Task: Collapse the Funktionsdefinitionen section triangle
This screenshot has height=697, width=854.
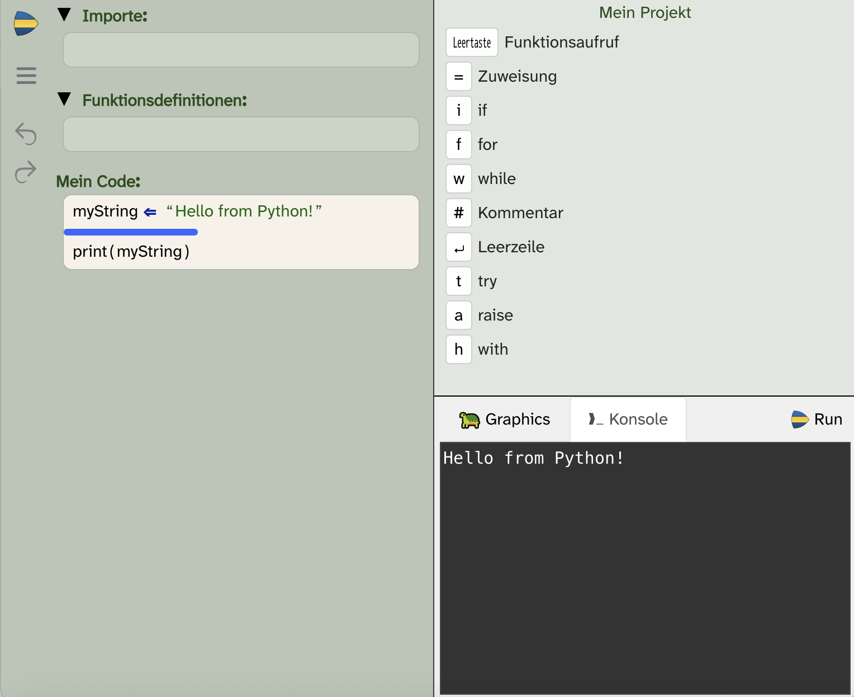Action: (65, 100)
